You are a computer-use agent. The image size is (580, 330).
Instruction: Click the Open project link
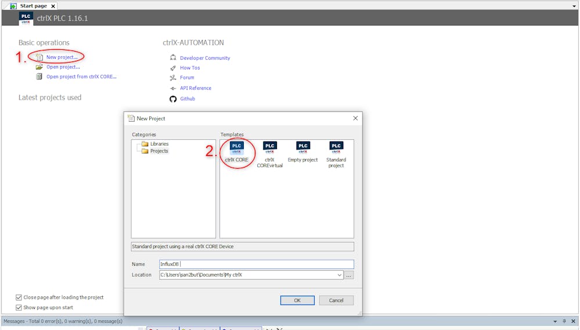coord(63,67)
